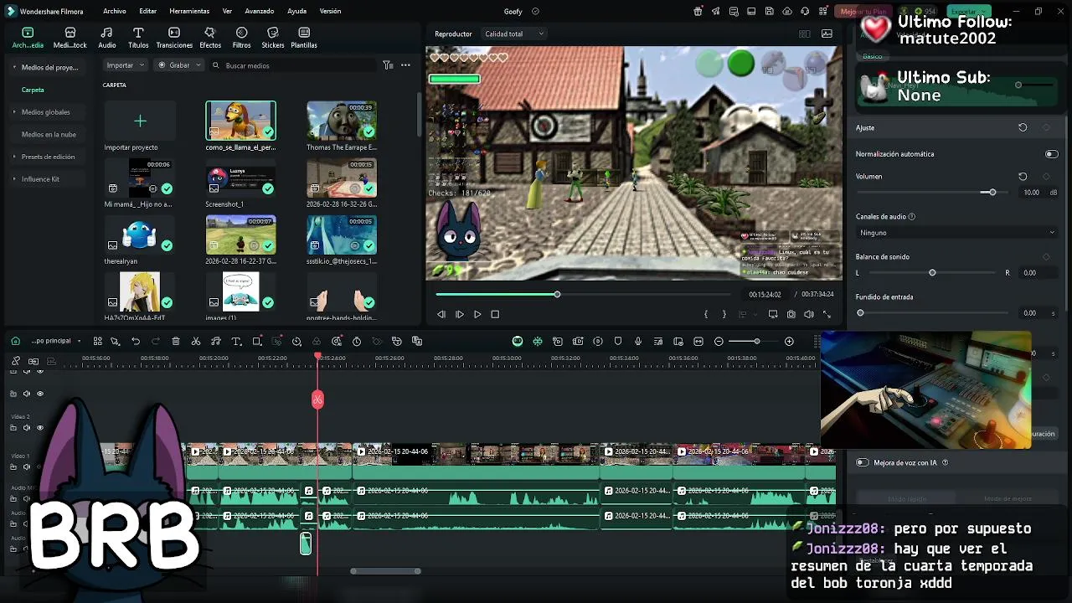This screenshot has width=1072, height=603.
Task: Click the mark-in curly brace icon
Action: point(706,314)
